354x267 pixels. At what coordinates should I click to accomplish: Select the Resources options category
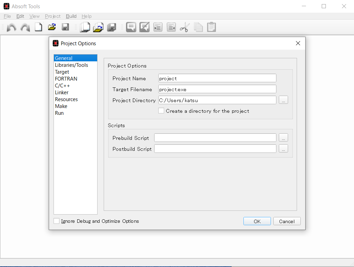pos(76,99)
